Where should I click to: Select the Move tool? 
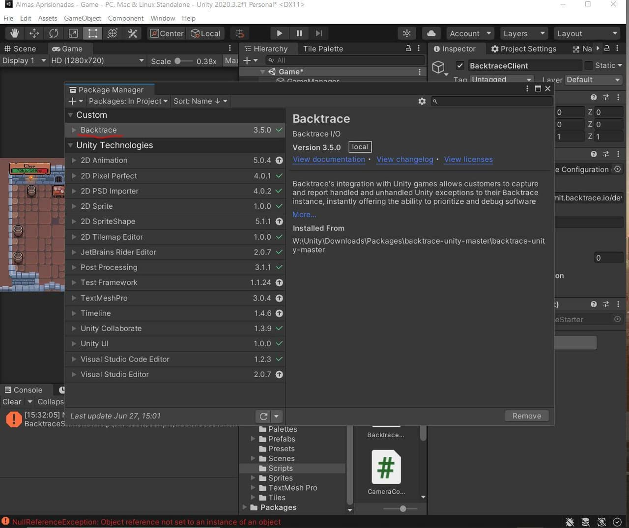pos(34,33)
